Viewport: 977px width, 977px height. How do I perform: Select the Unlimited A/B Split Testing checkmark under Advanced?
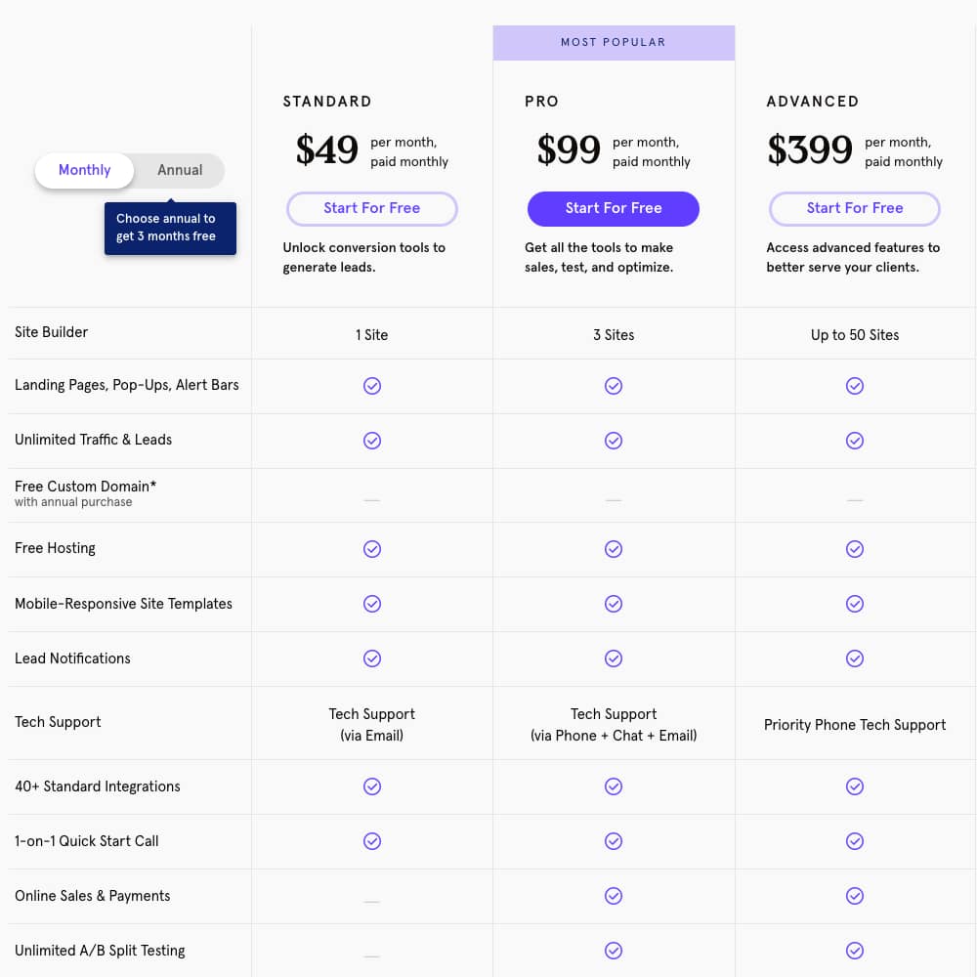pos(855,951)
